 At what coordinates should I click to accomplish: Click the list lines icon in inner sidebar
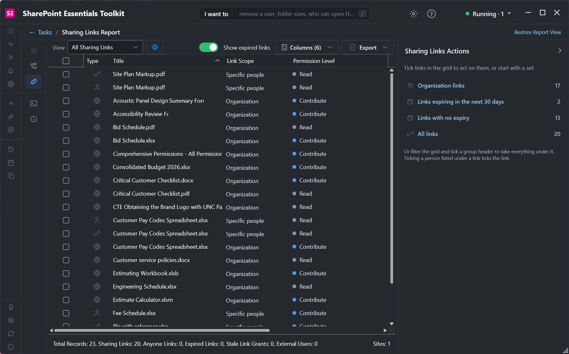(34, 51)
